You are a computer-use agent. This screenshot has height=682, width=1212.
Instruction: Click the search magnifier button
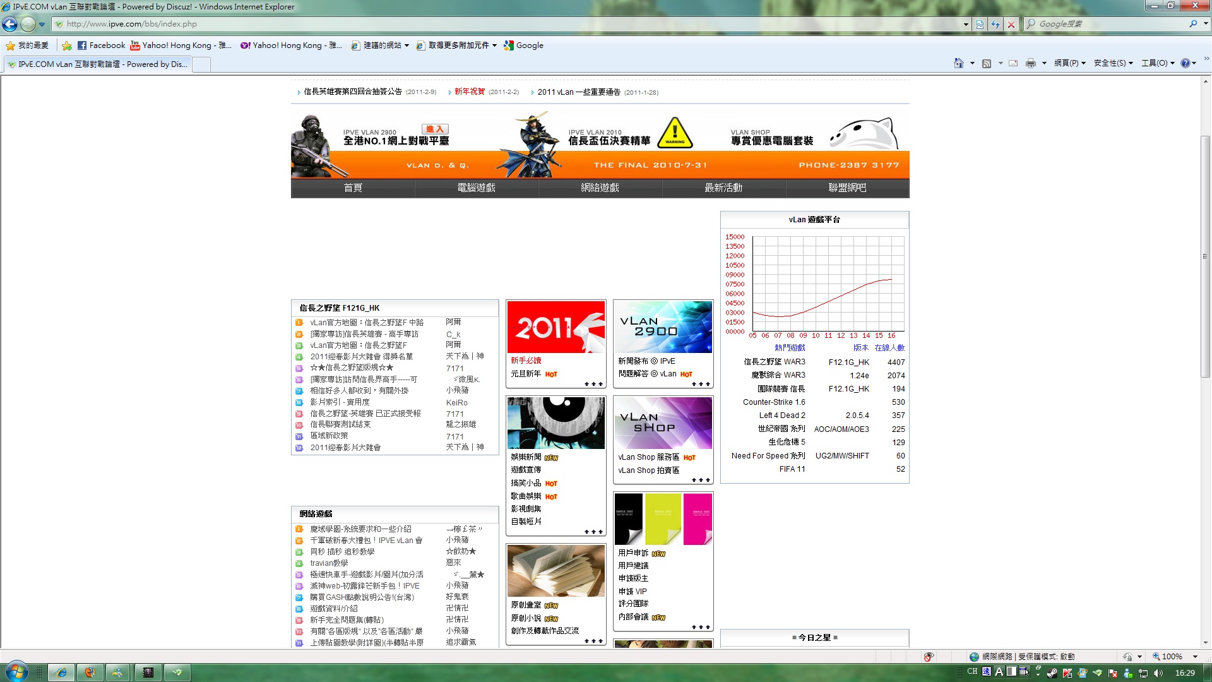[x=1193, y=24]
